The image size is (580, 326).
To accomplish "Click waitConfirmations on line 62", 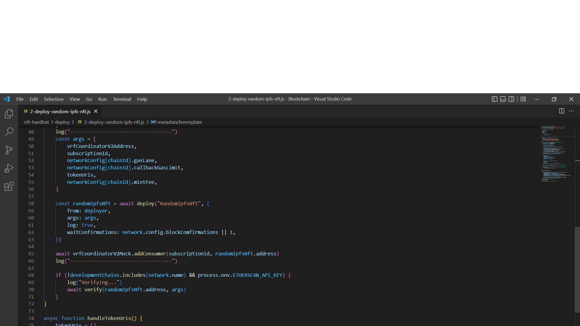I will click(x=92, y=232).
